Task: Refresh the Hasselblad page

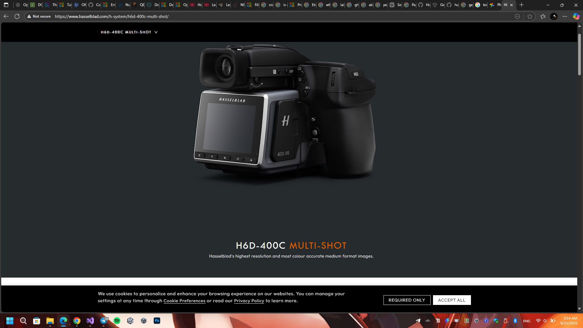Action: pyautogui.click(x=17, y=16)
